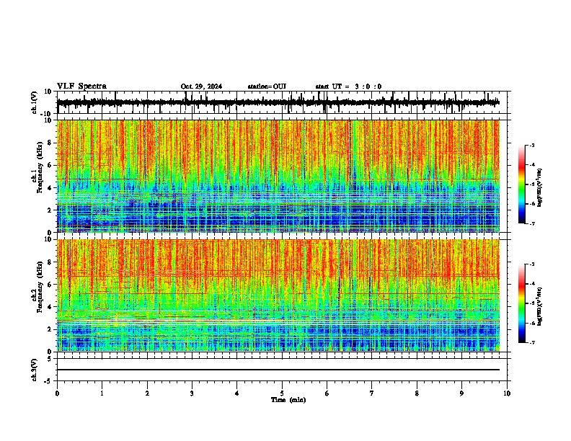Click the "station=OUI" header label

pos(267,86)
